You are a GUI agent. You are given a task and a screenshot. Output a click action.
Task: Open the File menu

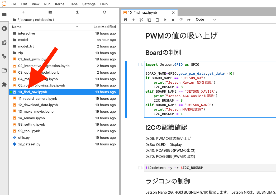(x=13, y=4)
